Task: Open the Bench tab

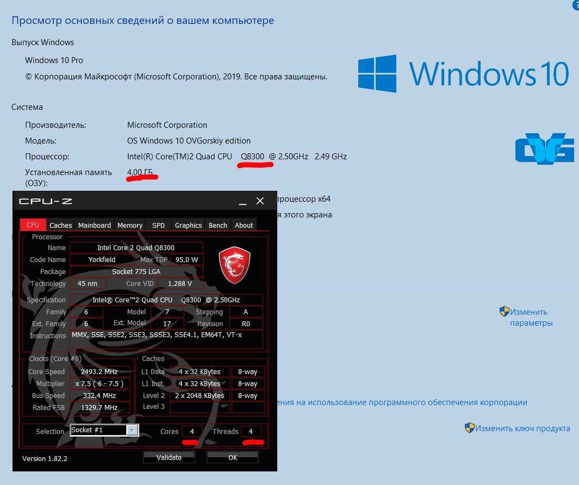Action: tap(218, 225)
